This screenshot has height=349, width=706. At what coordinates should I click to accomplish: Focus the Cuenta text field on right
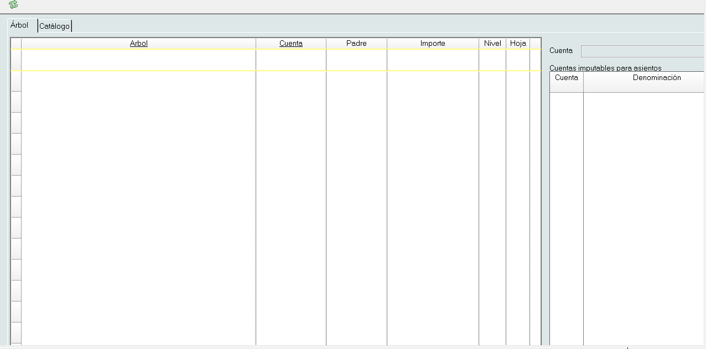tap(642, 51)
